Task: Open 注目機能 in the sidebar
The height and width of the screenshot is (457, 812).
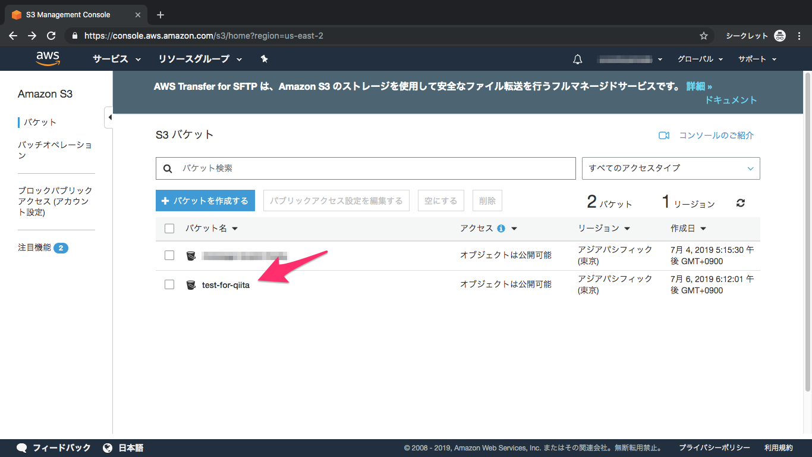Action: click(34, 248)
